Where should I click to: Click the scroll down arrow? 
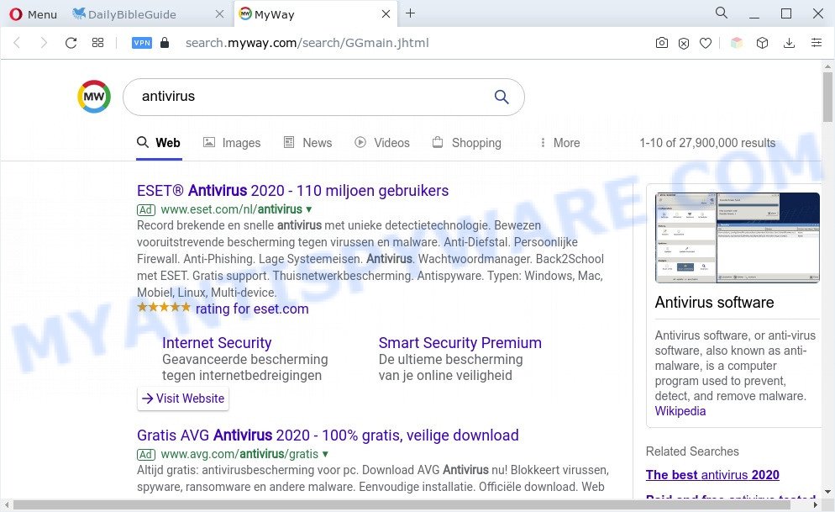(x=827, y=492)
